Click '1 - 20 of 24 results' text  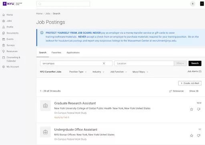pyautogui.click(x=50, y=91)
